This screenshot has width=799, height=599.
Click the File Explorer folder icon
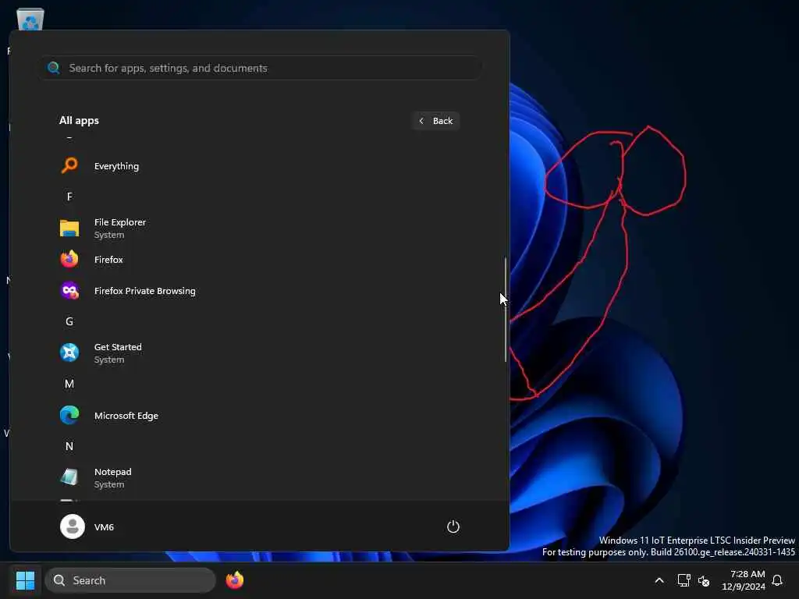pyautogui.click(x=69, y=229)
